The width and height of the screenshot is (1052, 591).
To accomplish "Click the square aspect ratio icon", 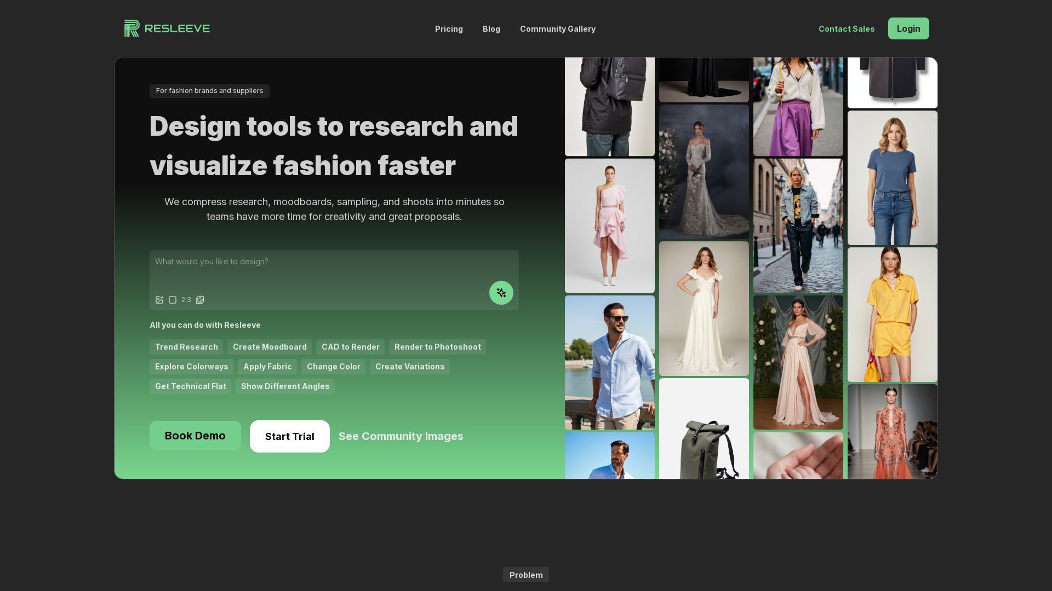I will [173, 300].
